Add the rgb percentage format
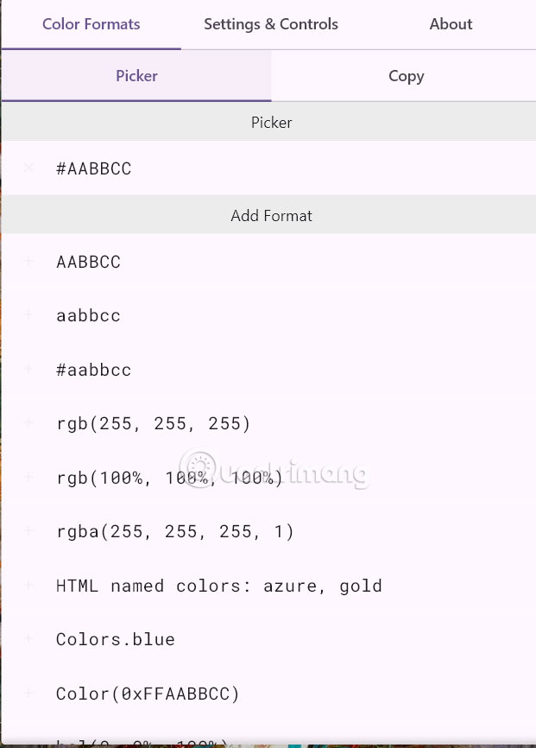Image resolution: width=536 pixels, height=748 pixels. click(x=28, y=478)
